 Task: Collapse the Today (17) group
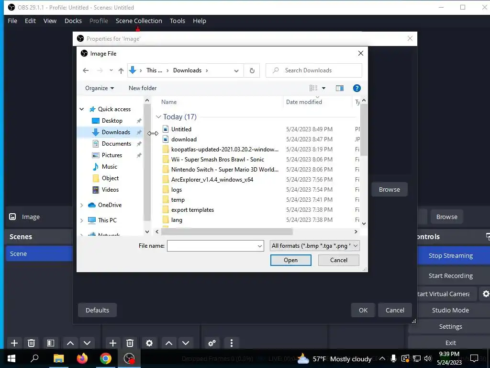tap(158, 117)
